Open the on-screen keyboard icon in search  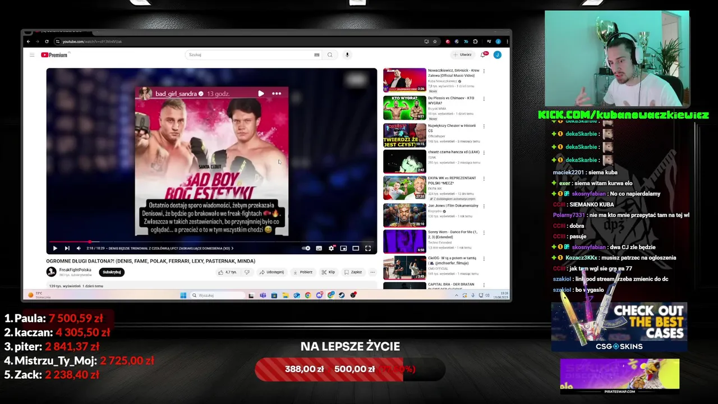[317, 55]
